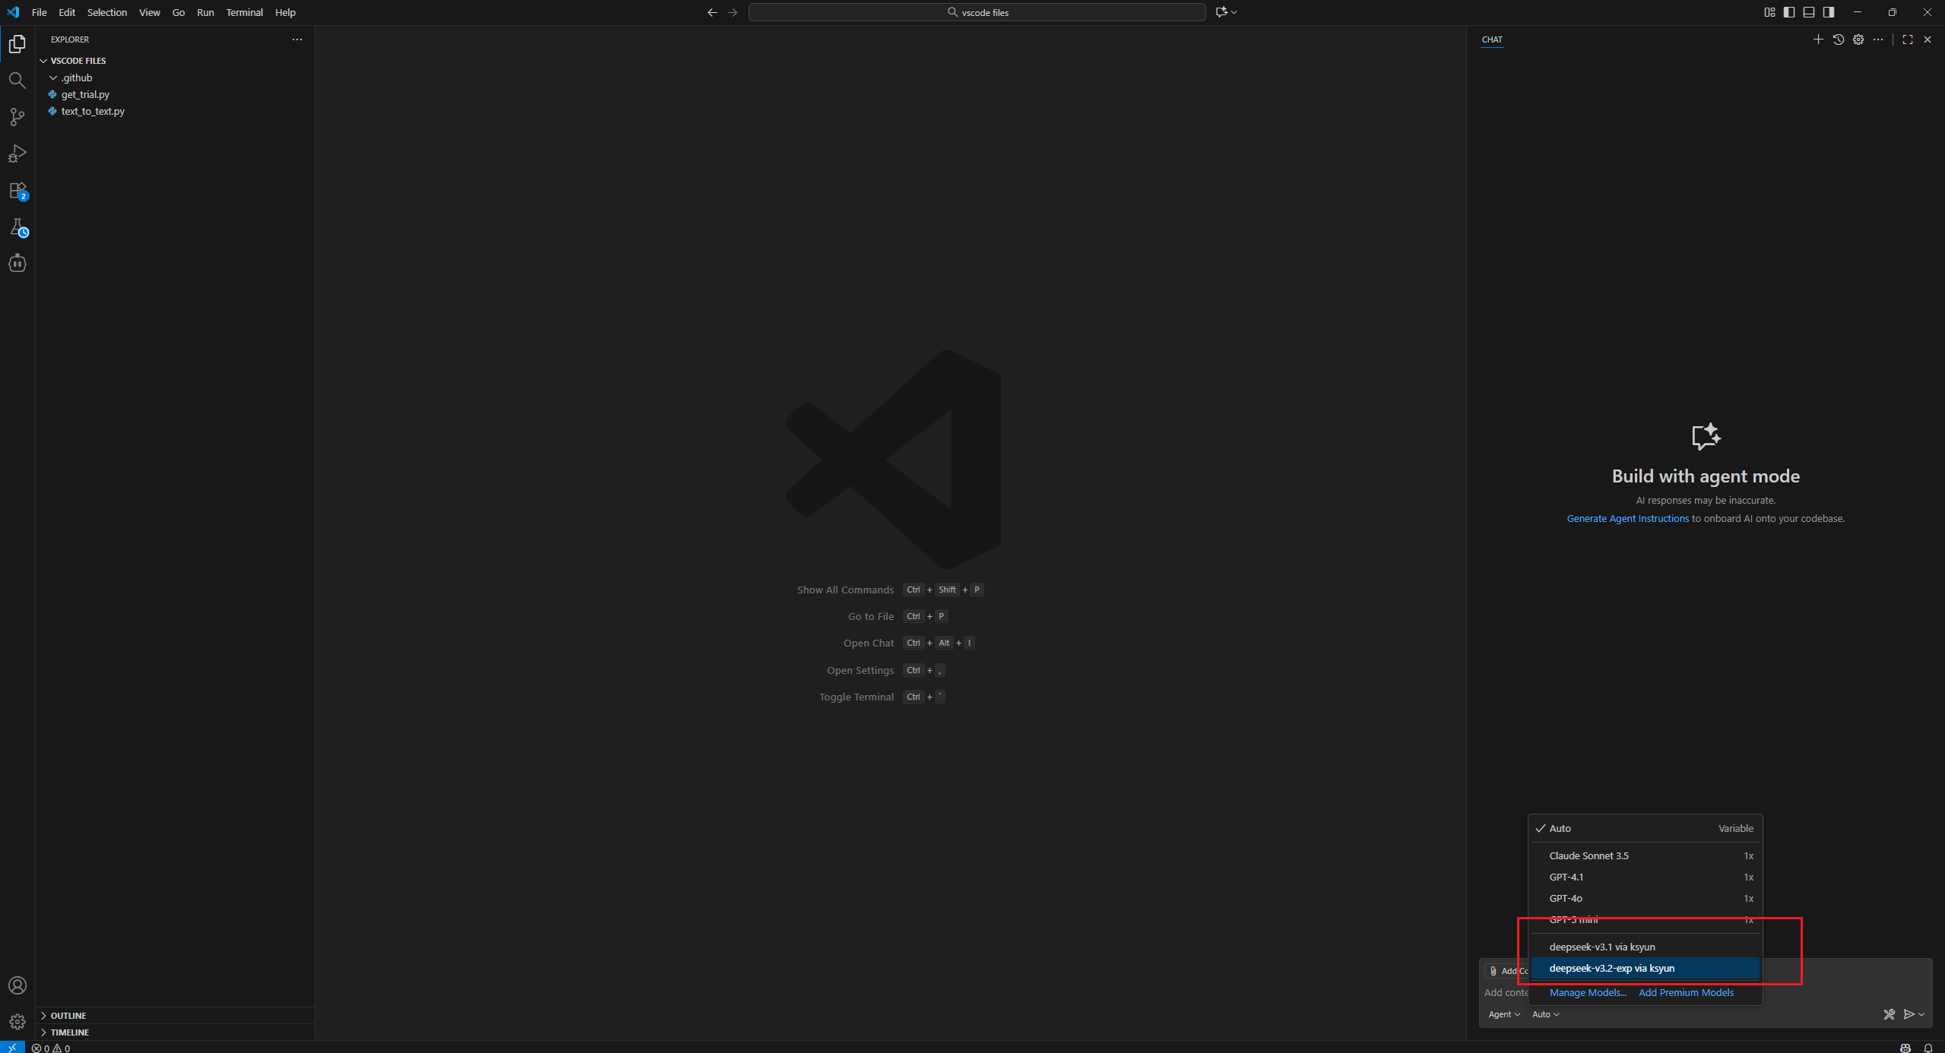Screen dimensions: 1945x1053
Task: Toggle secondary side bar layout button
Action: click(1829, 12)
